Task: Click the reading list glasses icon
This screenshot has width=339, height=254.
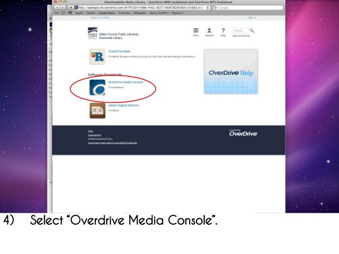Action: [x=57, y=13]
